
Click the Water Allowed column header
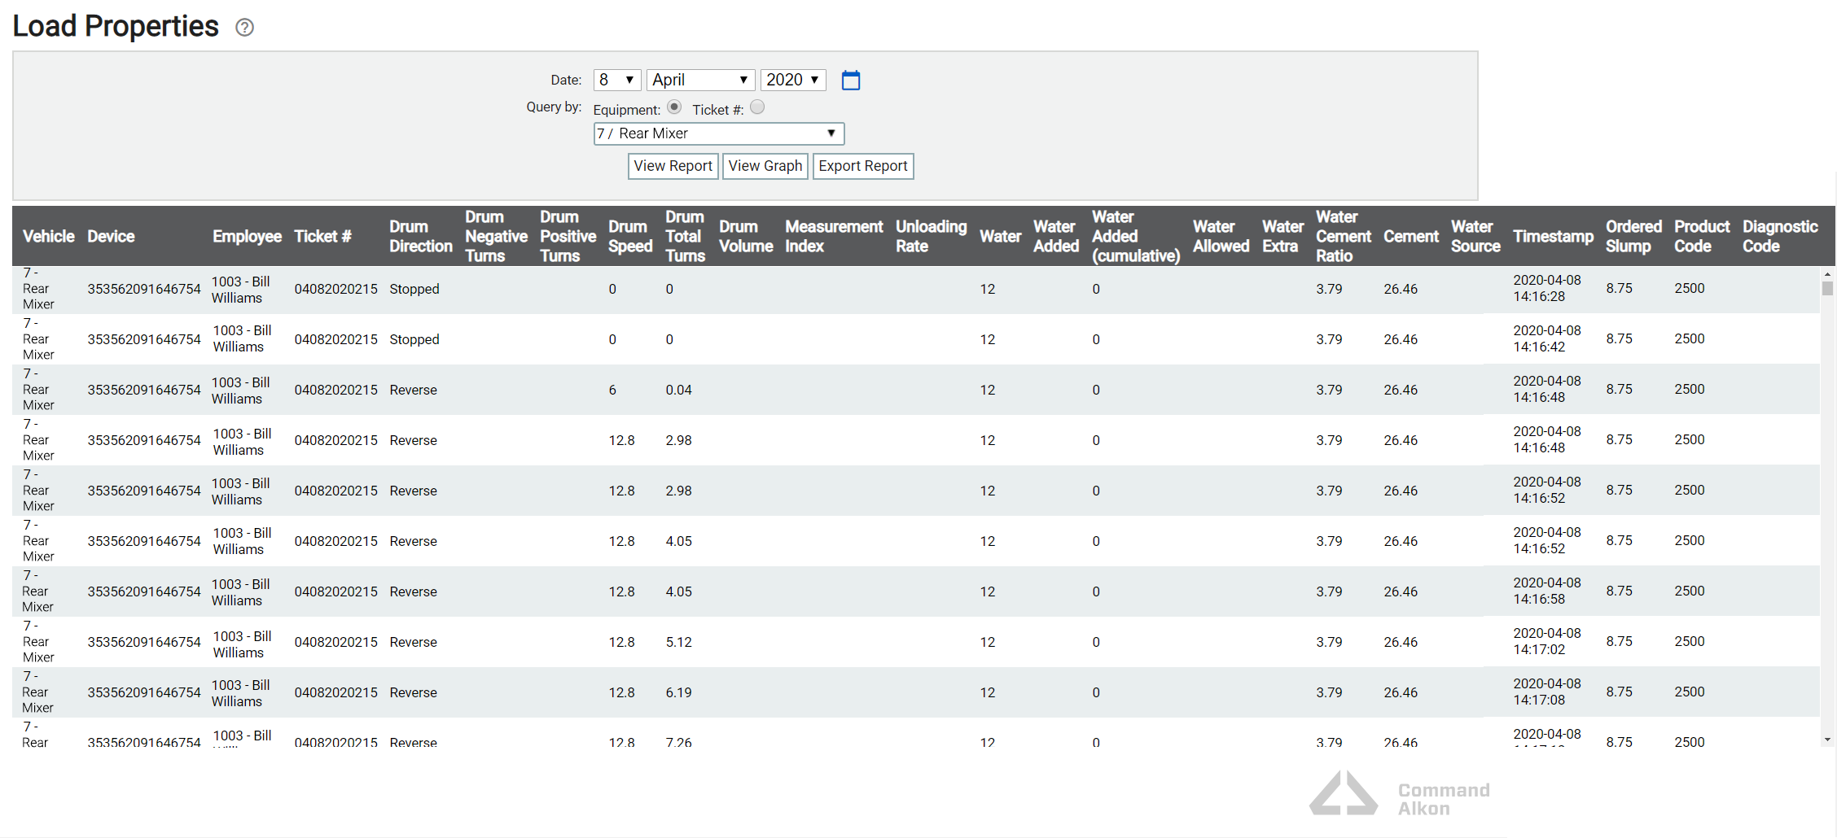1221,236
